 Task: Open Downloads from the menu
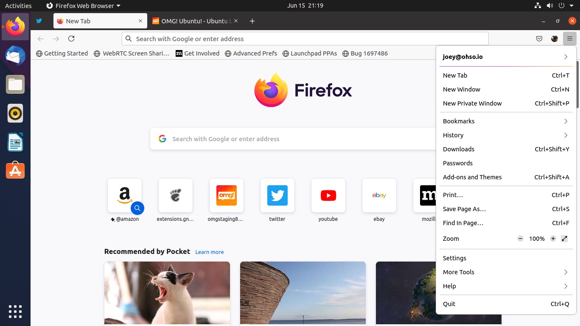(x=506, y=149)
